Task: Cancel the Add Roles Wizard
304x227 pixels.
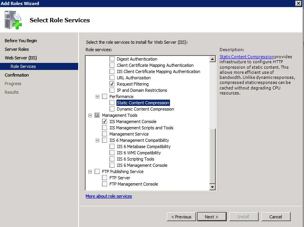Action: point(276,217)
